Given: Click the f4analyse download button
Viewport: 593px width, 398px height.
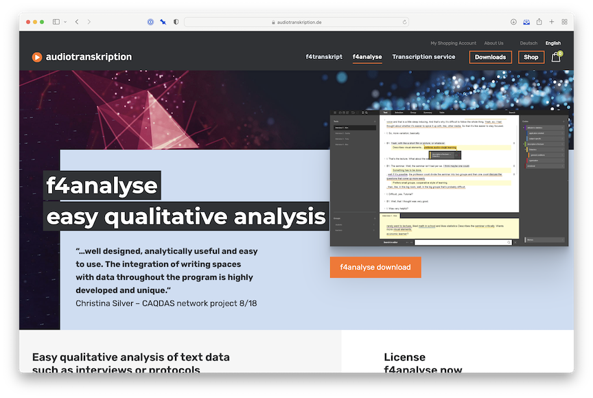Looking at the screenshot, I should tap(375, 267).
